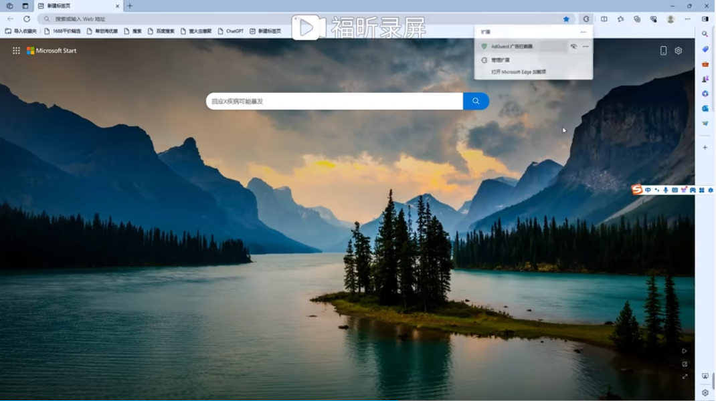
Task: Select the current new tab page tab
Action: [x=78, y=6]
